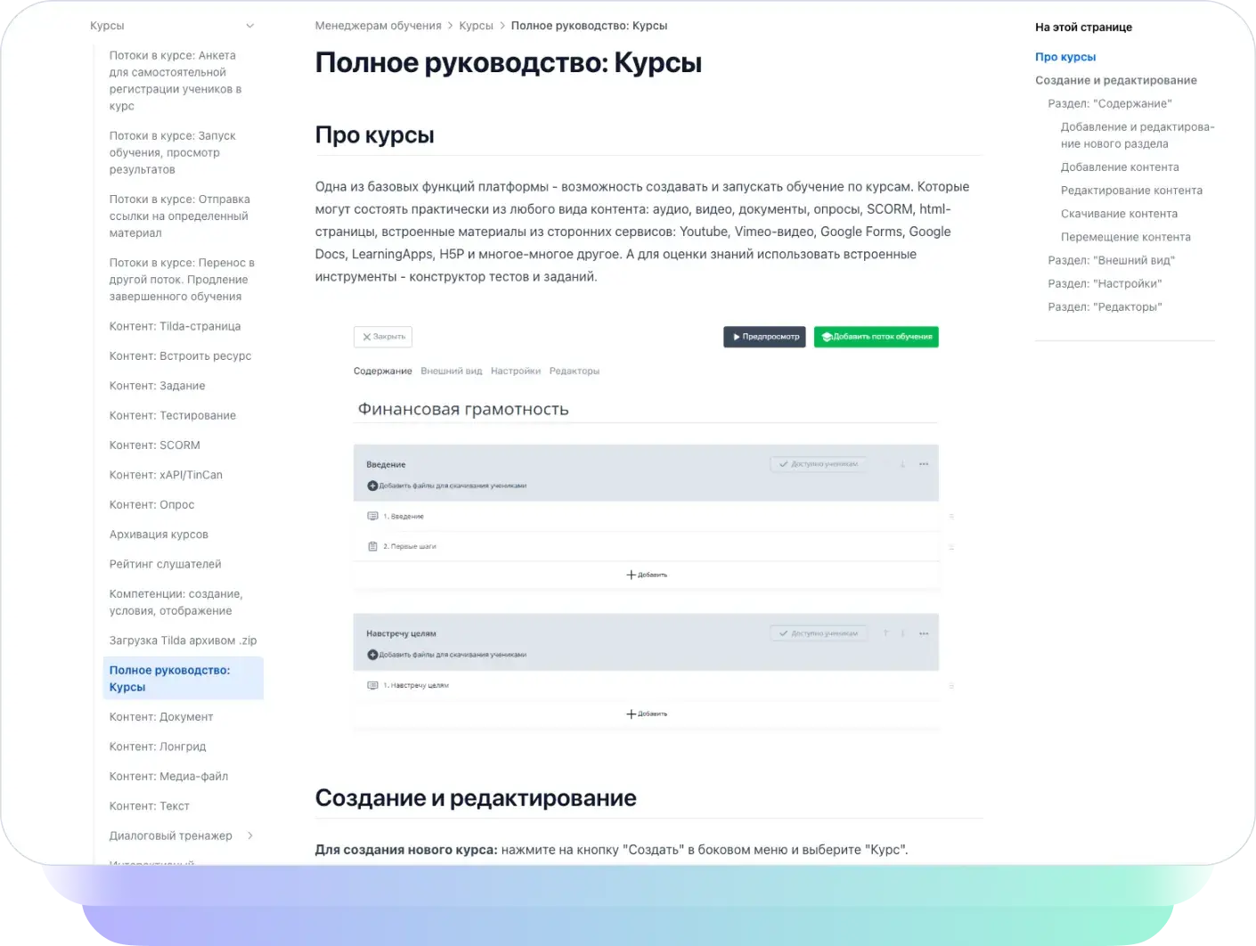This screenshot has width=1256, height=946.
Task: Switch to the Редакторы tab
Action: [x=575, y=371]
